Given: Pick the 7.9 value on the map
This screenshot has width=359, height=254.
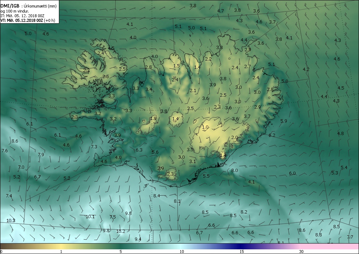Looking at the screenshot, I should 41,155.
